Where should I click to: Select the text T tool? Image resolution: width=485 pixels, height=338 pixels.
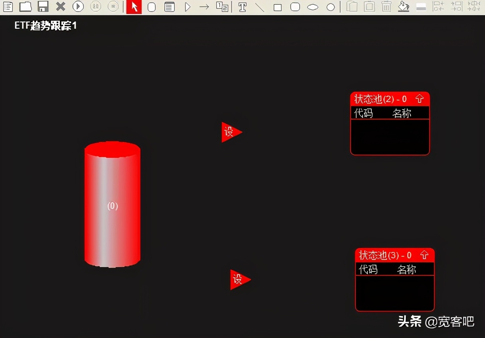242,7
